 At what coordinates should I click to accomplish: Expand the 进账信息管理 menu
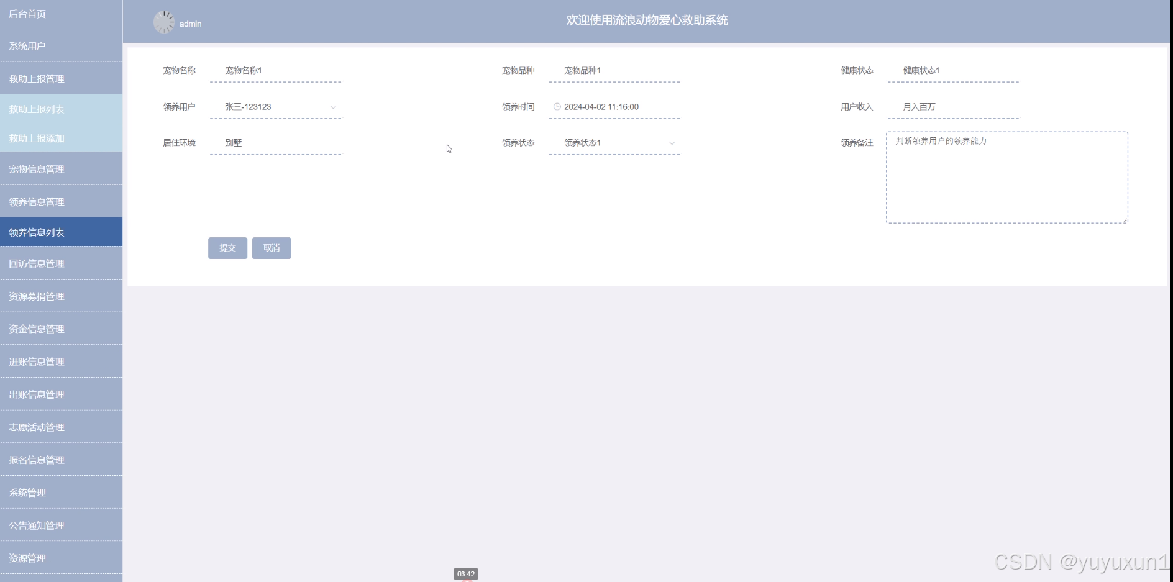click(x=61, y=361)
